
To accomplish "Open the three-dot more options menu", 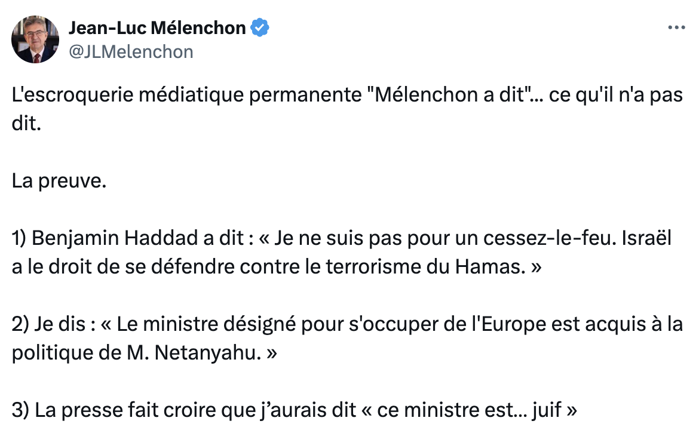I will point(676,27).
